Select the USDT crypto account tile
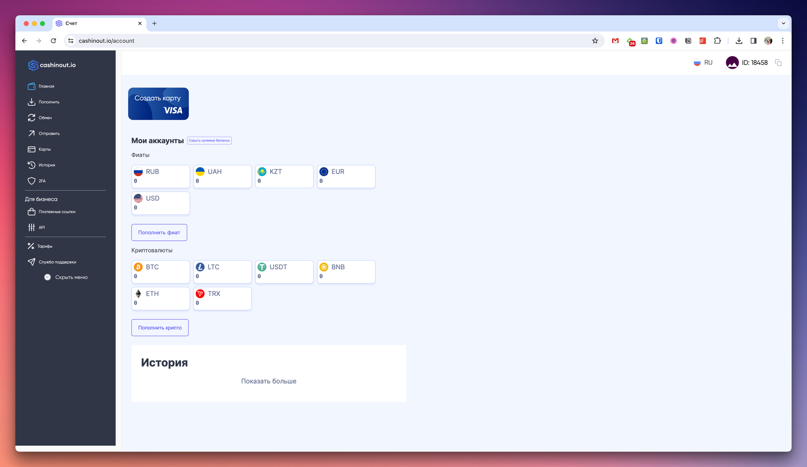Image resolution: width=807 pixels, height=467 pixels. point(284,271)
